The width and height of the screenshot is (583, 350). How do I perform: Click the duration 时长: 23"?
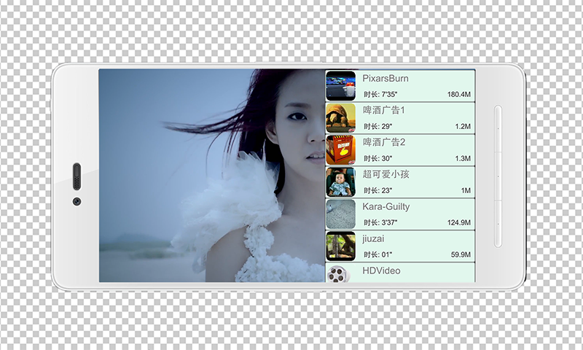click(377, 190)
